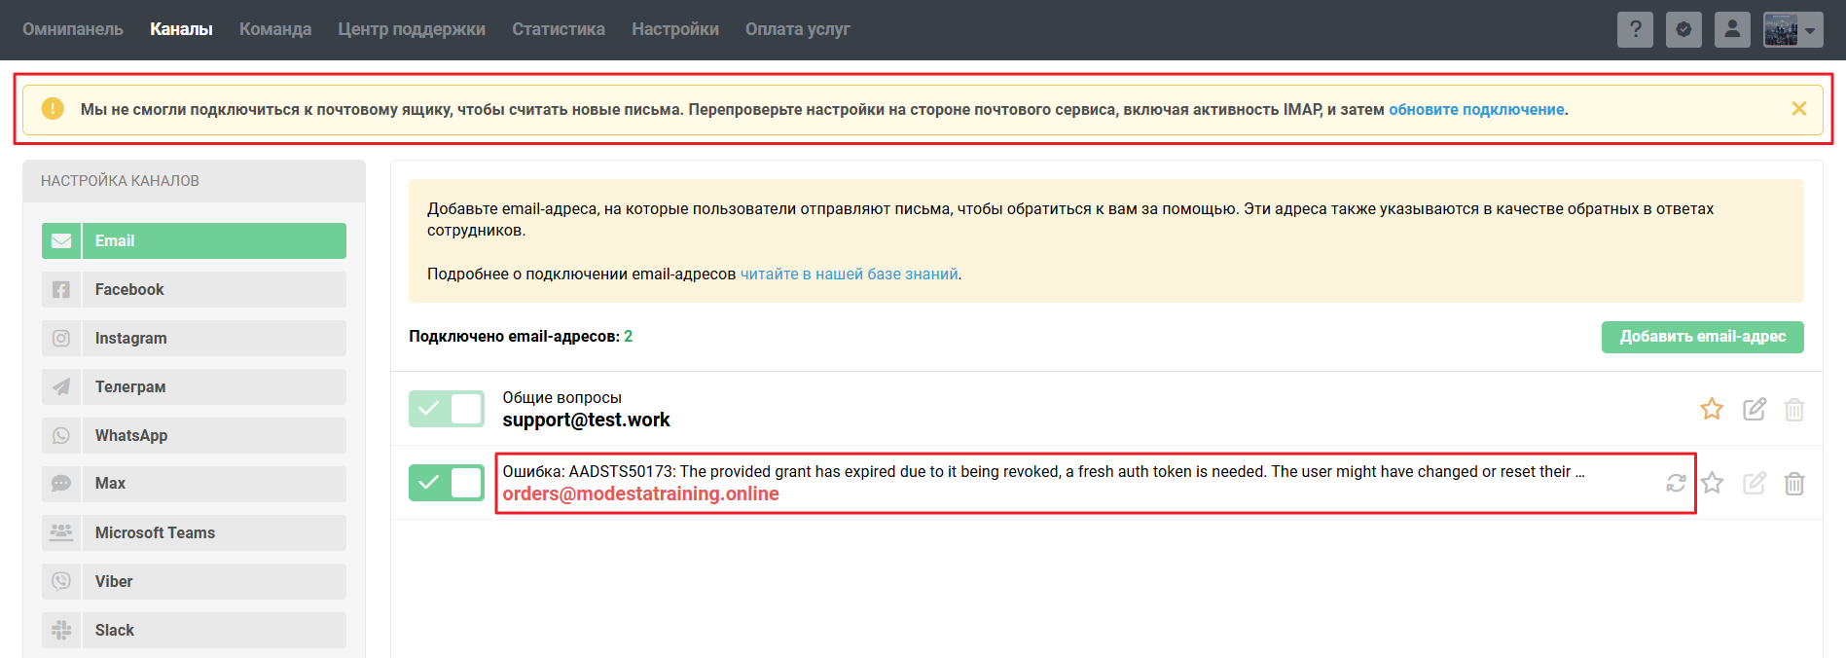Click the star for support@test.work
Viewport: 1846px width, 658px height.
1712,409
